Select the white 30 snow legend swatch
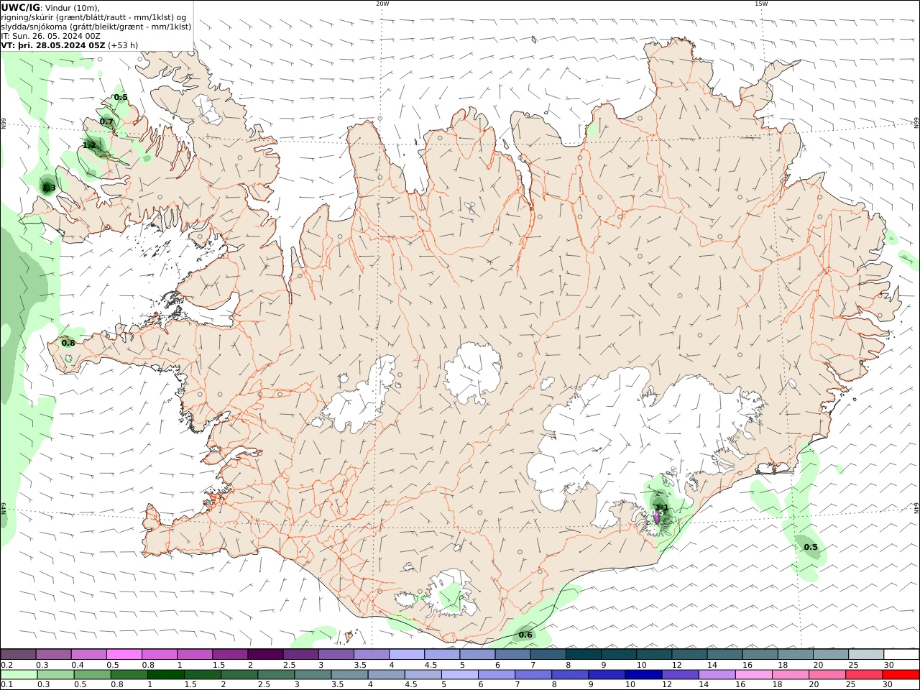 pos(901,655)
